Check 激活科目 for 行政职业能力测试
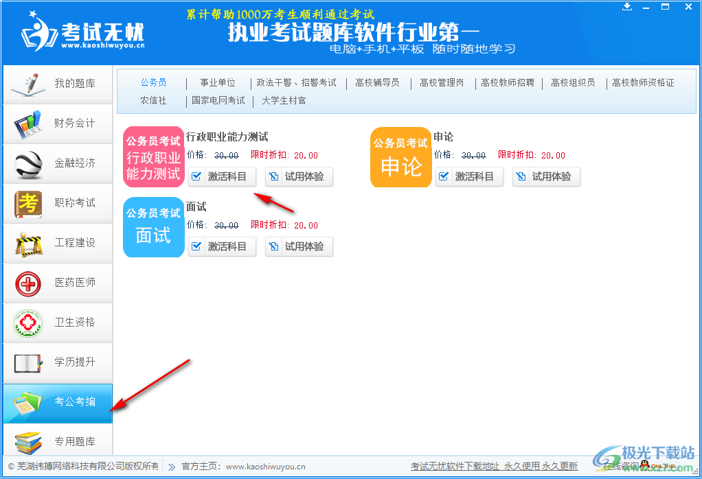 [x=222, y=176]
